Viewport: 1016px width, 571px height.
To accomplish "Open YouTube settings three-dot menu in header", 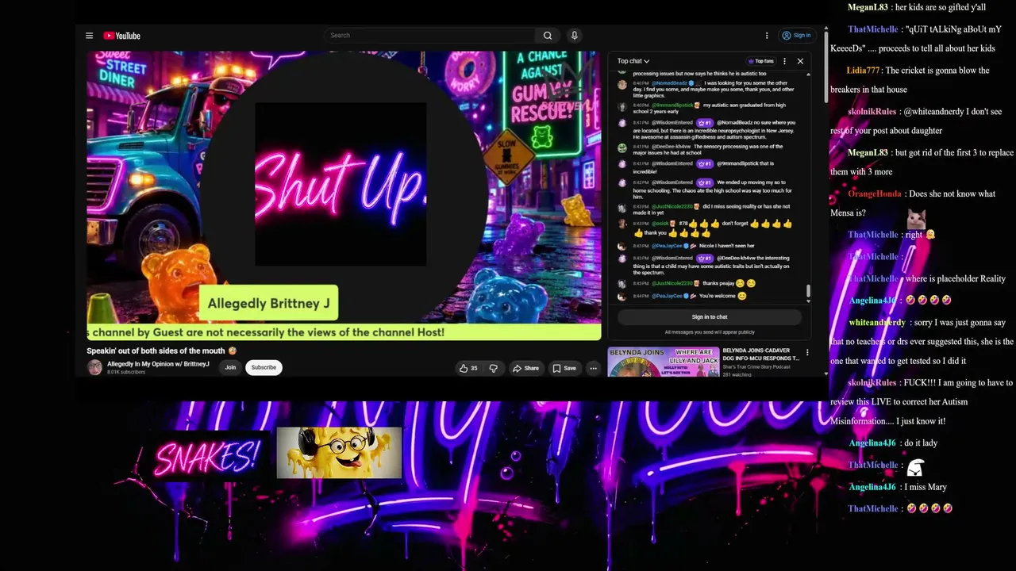I will [x=767, y=36].
